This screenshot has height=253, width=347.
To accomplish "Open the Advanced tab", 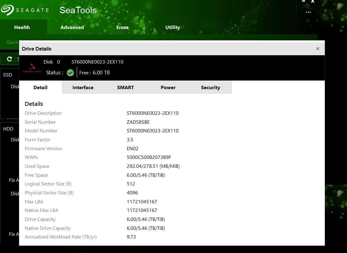I will 72,27.
